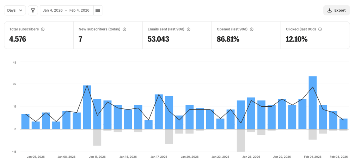Screen dimensions: 361x163
Task: Click info icon beside Emails sent
Action: (x=189, y=29)
